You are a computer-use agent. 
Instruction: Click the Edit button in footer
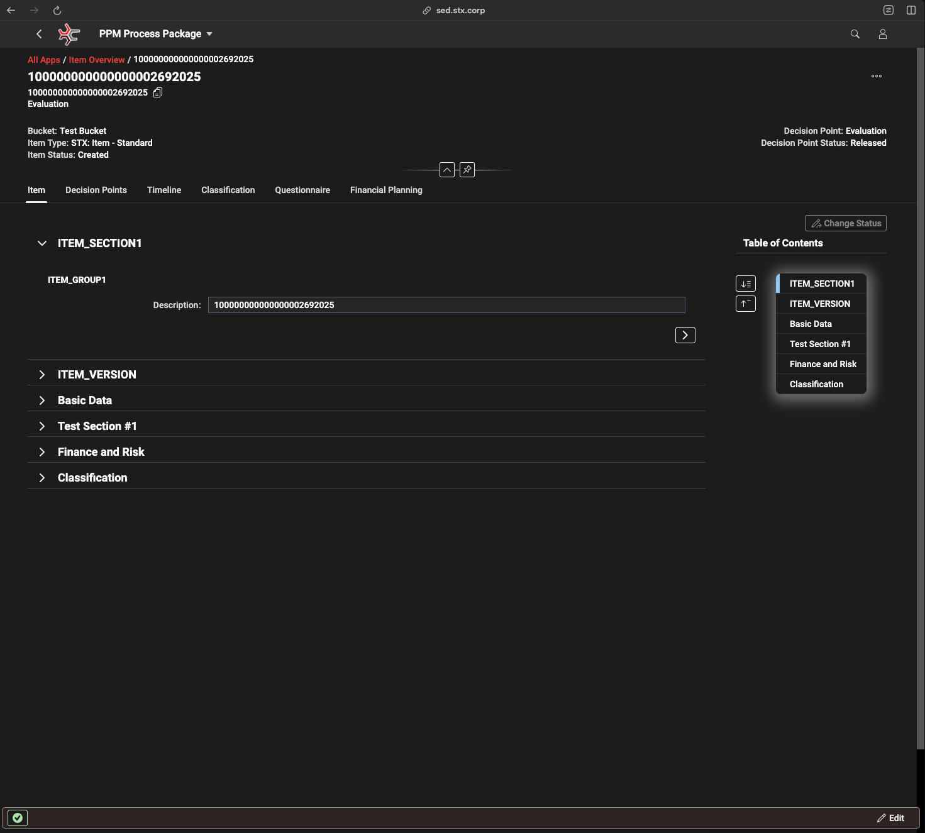tap(890, 817)
